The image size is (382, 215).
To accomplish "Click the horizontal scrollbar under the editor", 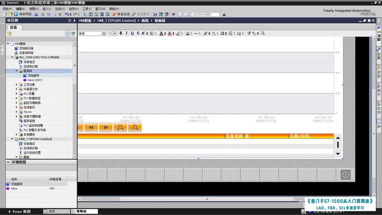I will point(207,199).
